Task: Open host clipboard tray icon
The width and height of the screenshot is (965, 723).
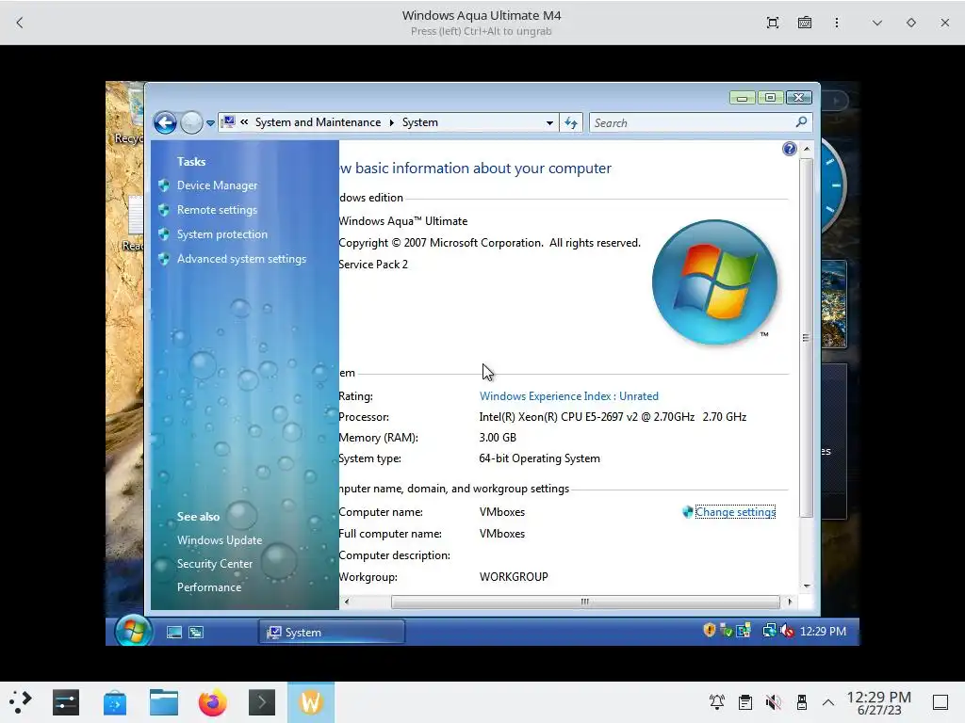Action: [x=745, y=702]
